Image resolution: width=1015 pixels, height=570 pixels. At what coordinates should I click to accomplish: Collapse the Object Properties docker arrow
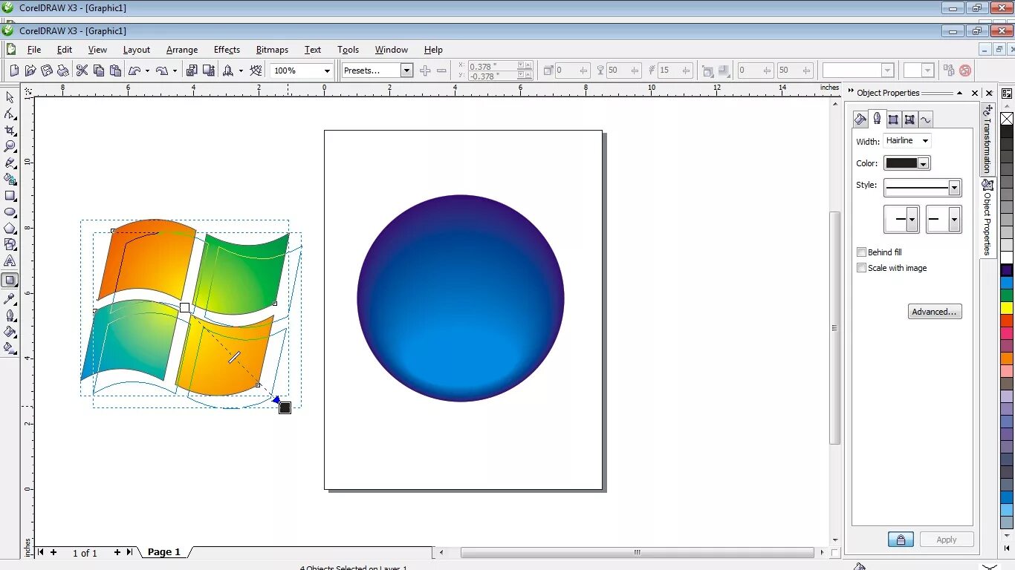959,93
